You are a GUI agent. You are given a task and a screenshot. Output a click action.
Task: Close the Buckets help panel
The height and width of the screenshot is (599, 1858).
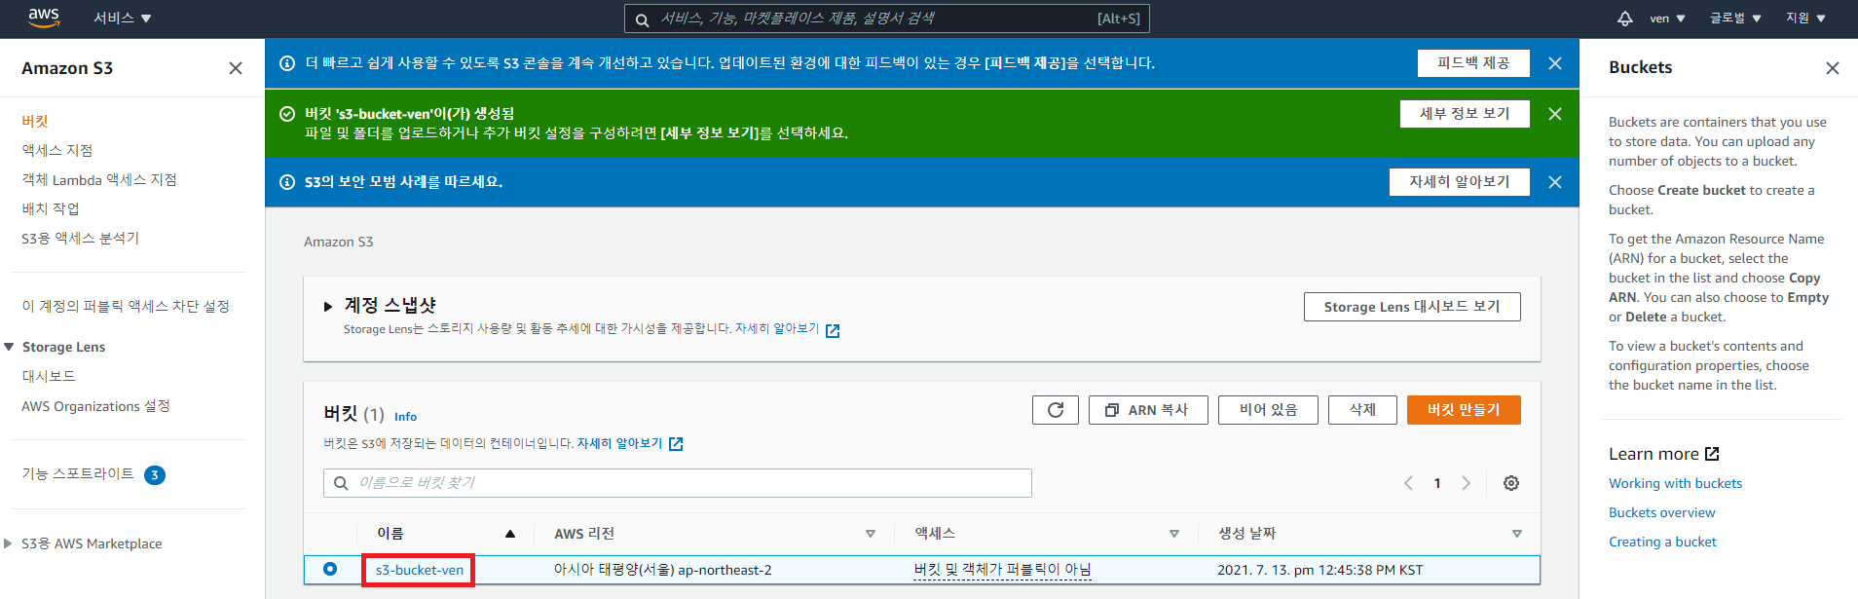click(1833, 68)
